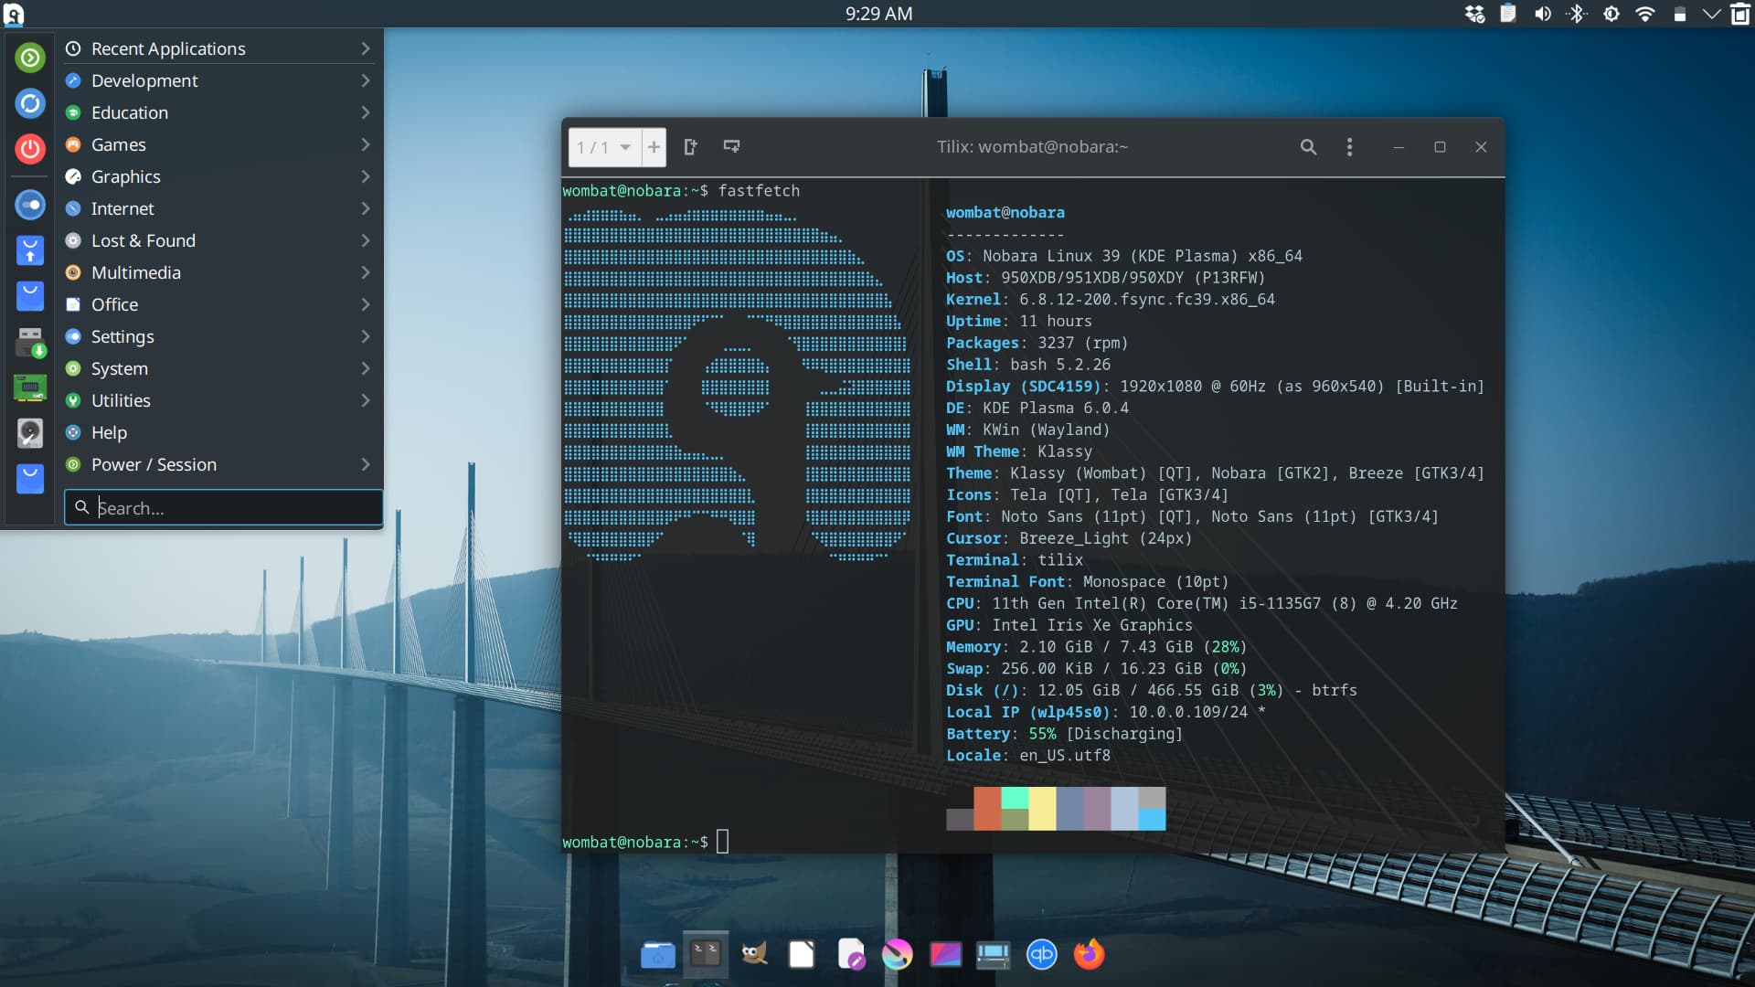
Task: Mute audio via the volume tray icon
Action: (1542, 14)
